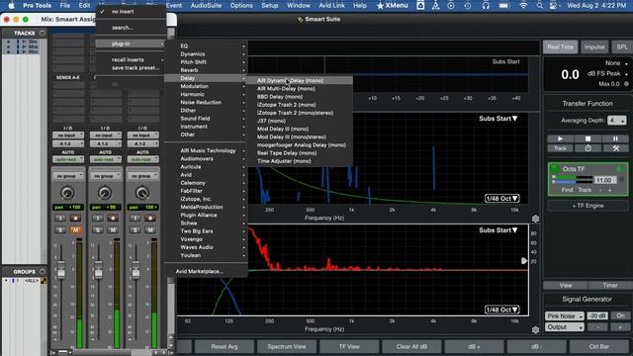
Task: Open the dB FS Peak dropdown
Action: coord(608,74)
